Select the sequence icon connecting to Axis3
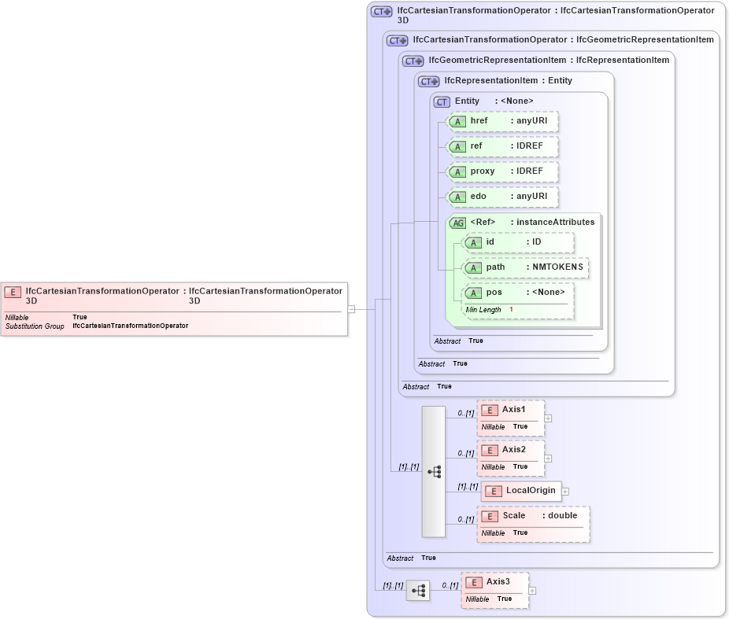Viewport: 729px width, 619px height. (x=418, y=591)
